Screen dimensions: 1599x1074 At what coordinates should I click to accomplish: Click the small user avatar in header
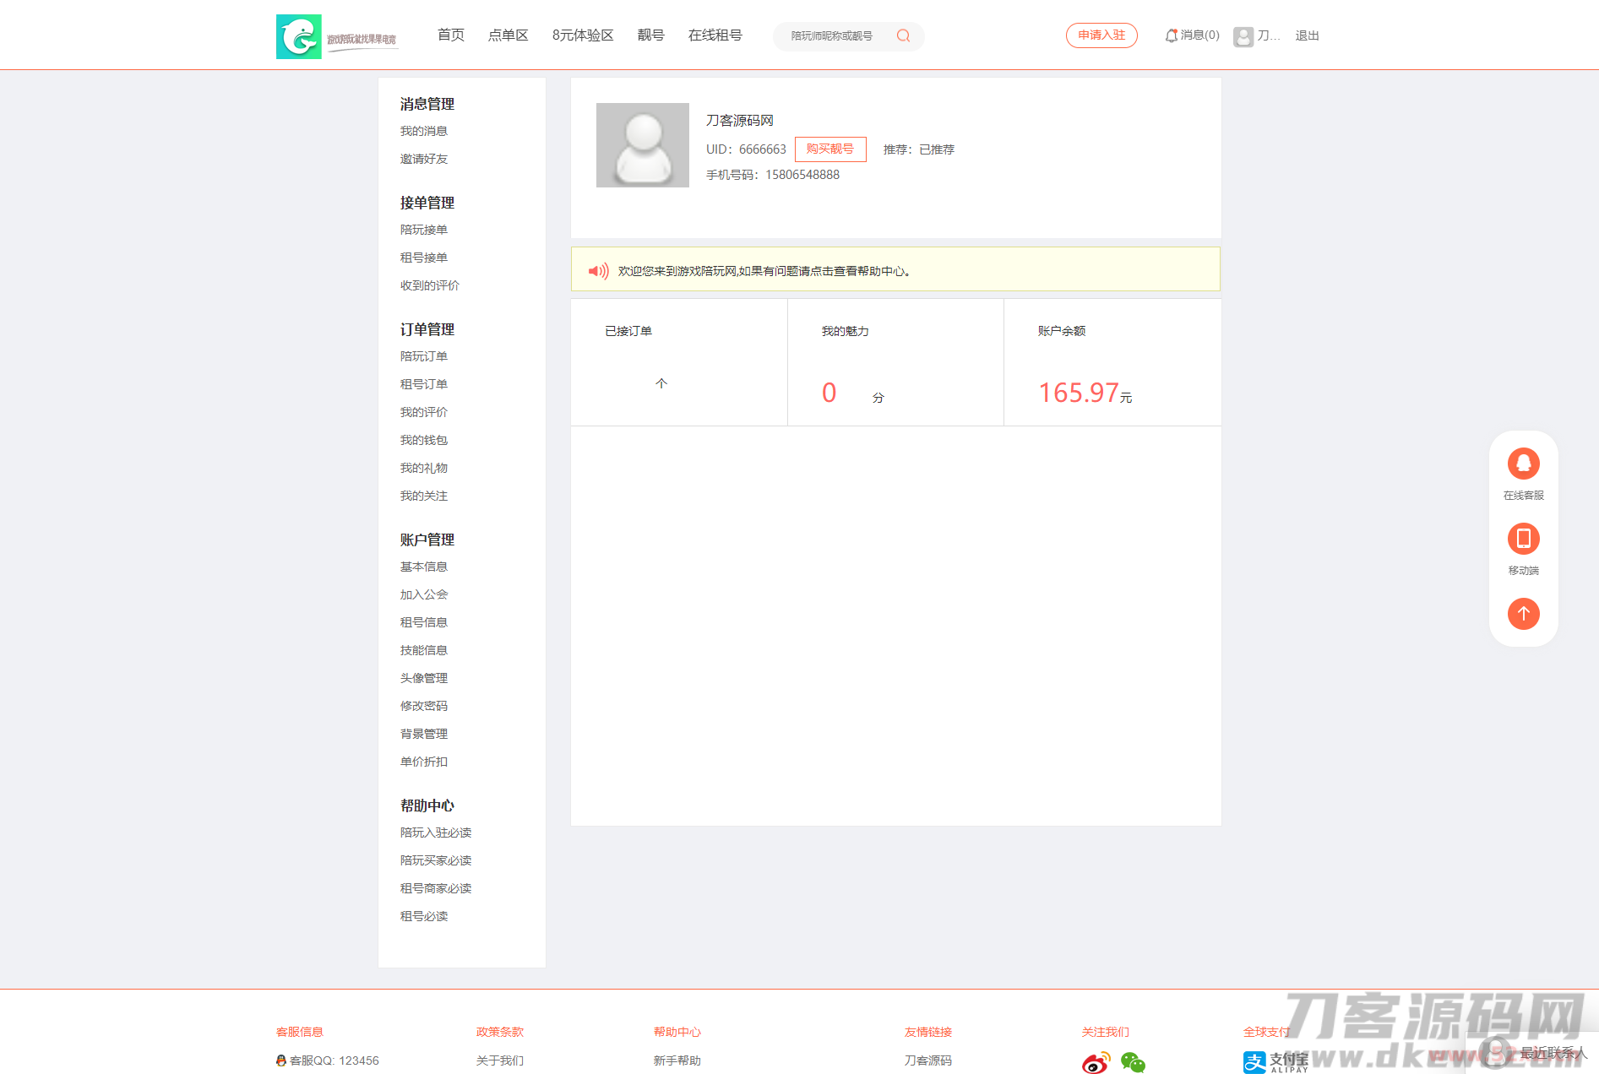(1243, 36)
